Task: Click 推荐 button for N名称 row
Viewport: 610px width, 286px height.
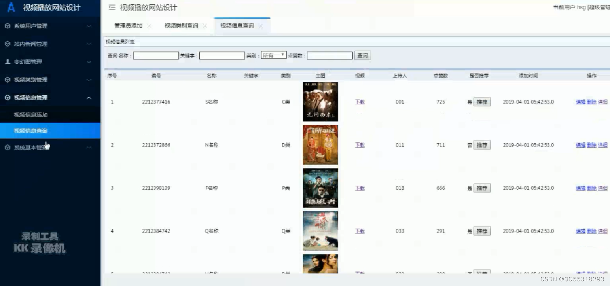Action: (x=482, y=145)
